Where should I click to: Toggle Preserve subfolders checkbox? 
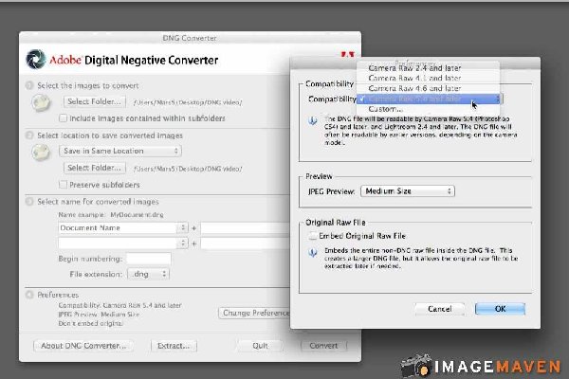tap(63, 185)
